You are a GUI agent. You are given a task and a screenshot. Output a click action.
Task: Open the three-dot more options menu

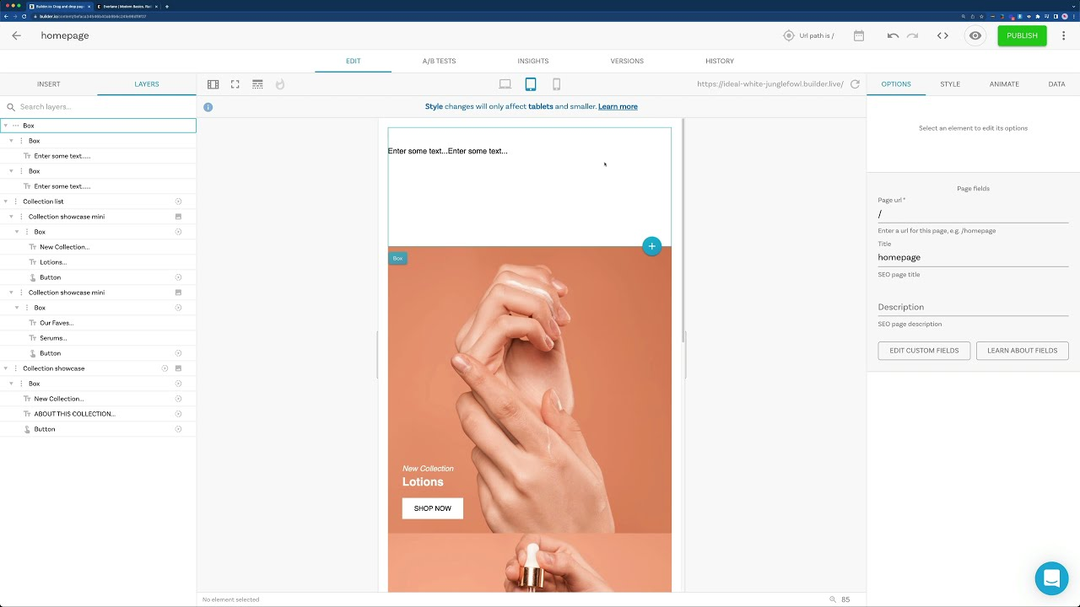tap(1063, 35)
